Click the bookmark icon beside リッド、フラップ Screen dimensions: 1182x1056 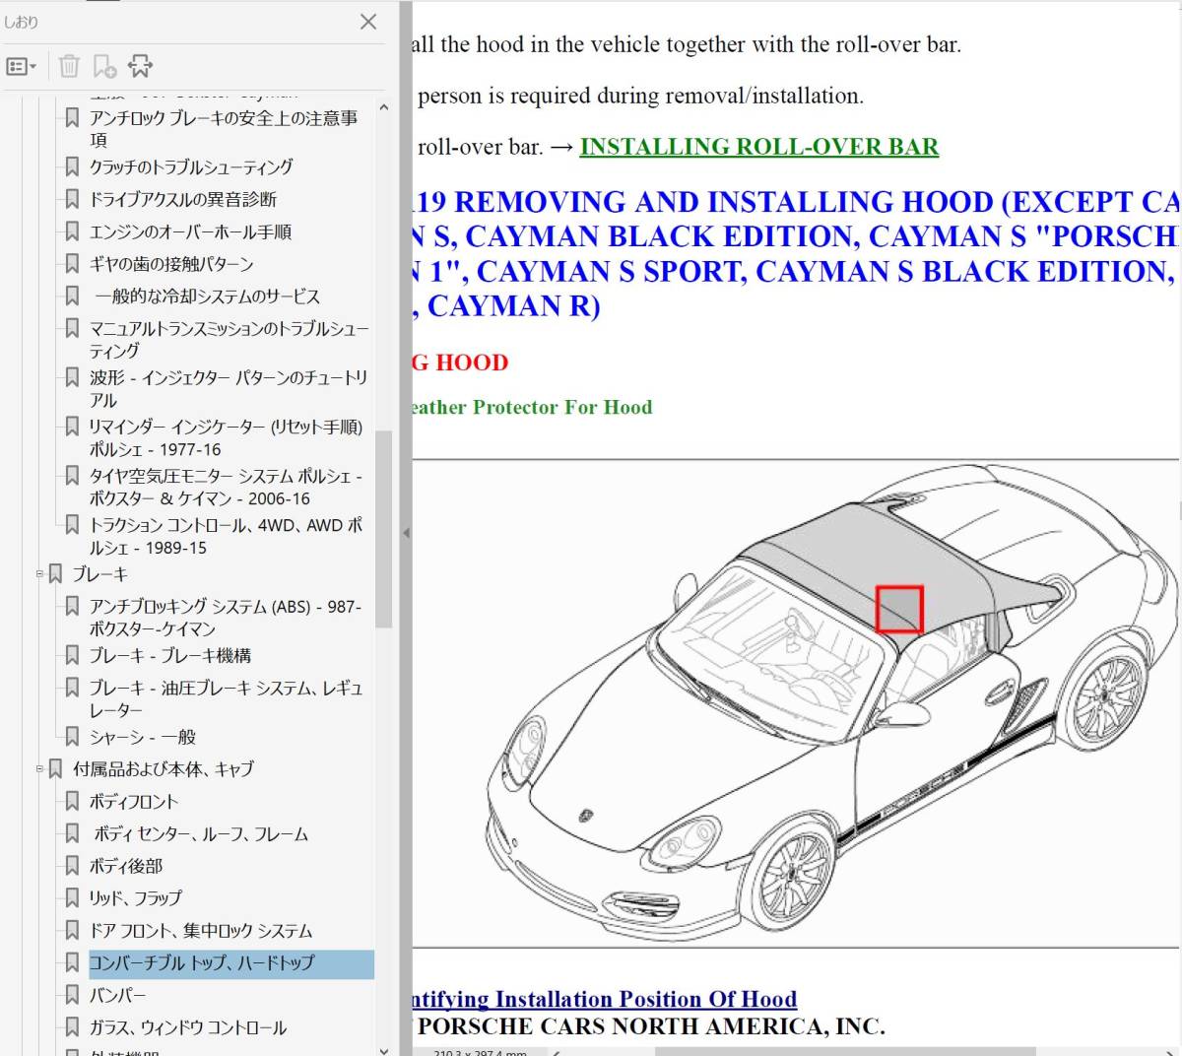72,897
